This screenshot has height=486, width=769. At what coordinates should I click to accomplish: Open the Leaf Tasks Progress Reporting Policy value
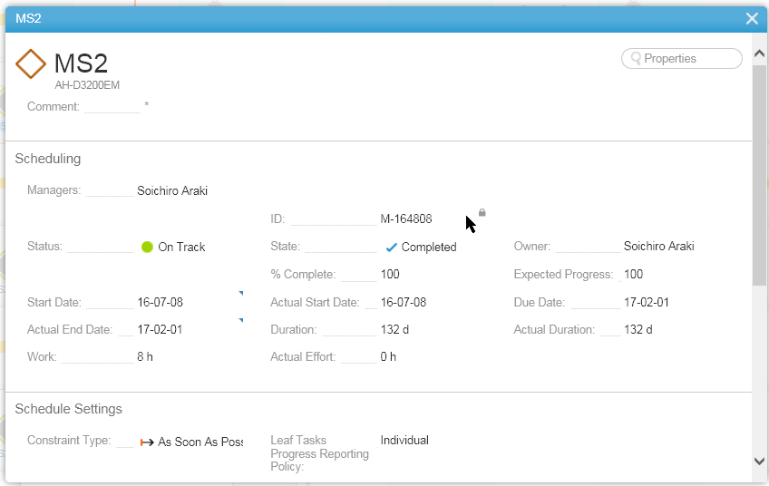coord(404,441)
